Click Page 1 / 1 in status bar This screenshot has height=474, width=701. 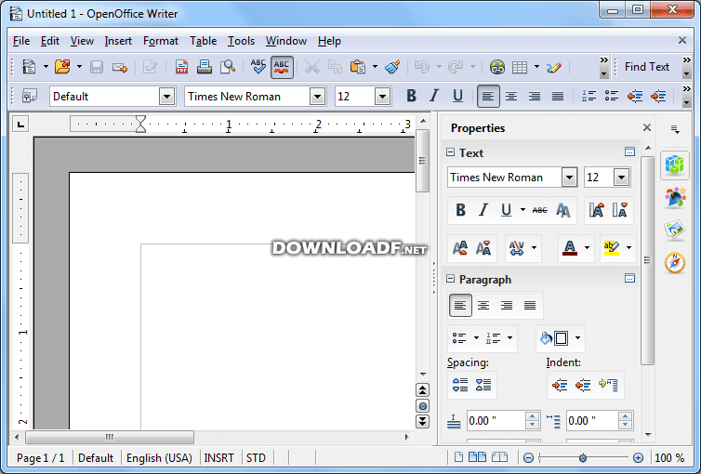click(40, 458)
